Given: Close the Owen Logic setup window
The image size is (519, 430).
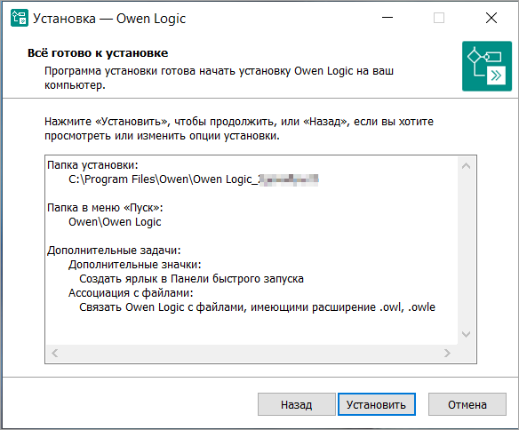Looking at the screenshot, I should pyautogui.click(x=491, y=18).
